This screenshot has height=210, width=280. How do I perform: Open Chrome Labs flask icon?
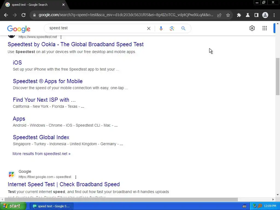[247, 15]
